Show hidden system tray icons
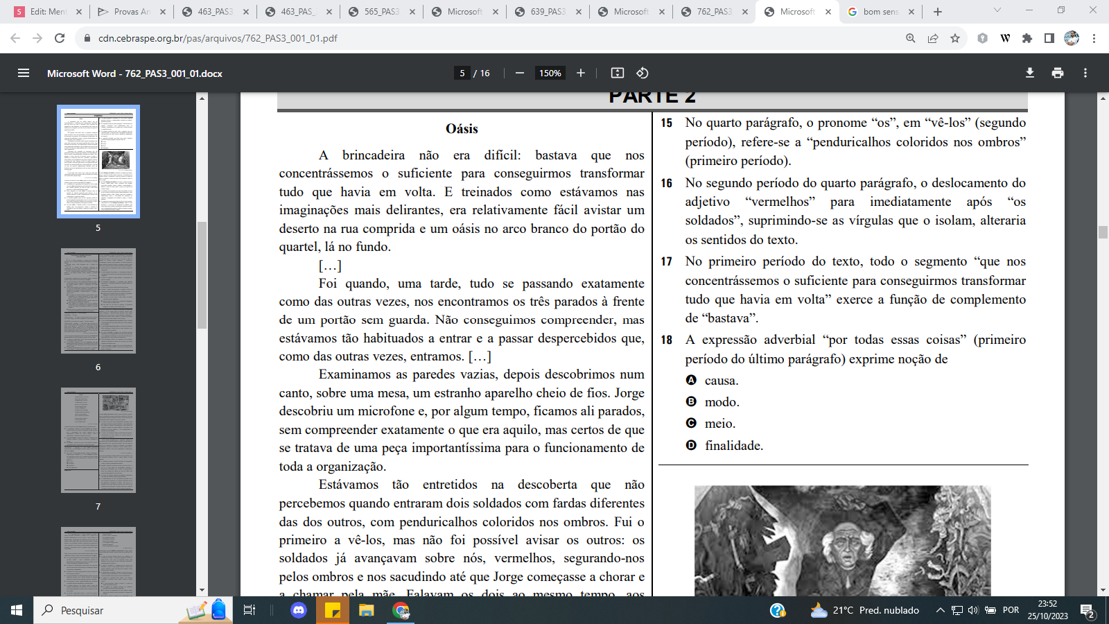 coord(940,610)
